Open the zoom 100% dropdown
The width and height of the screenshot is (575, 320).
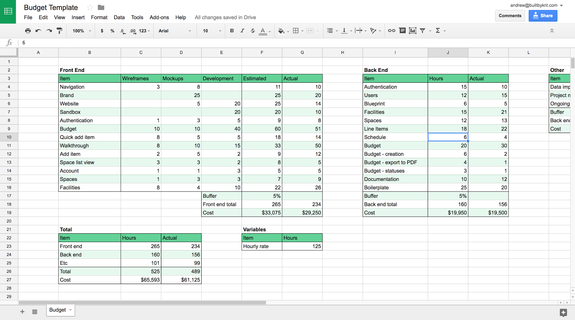(x=82, y=31)
